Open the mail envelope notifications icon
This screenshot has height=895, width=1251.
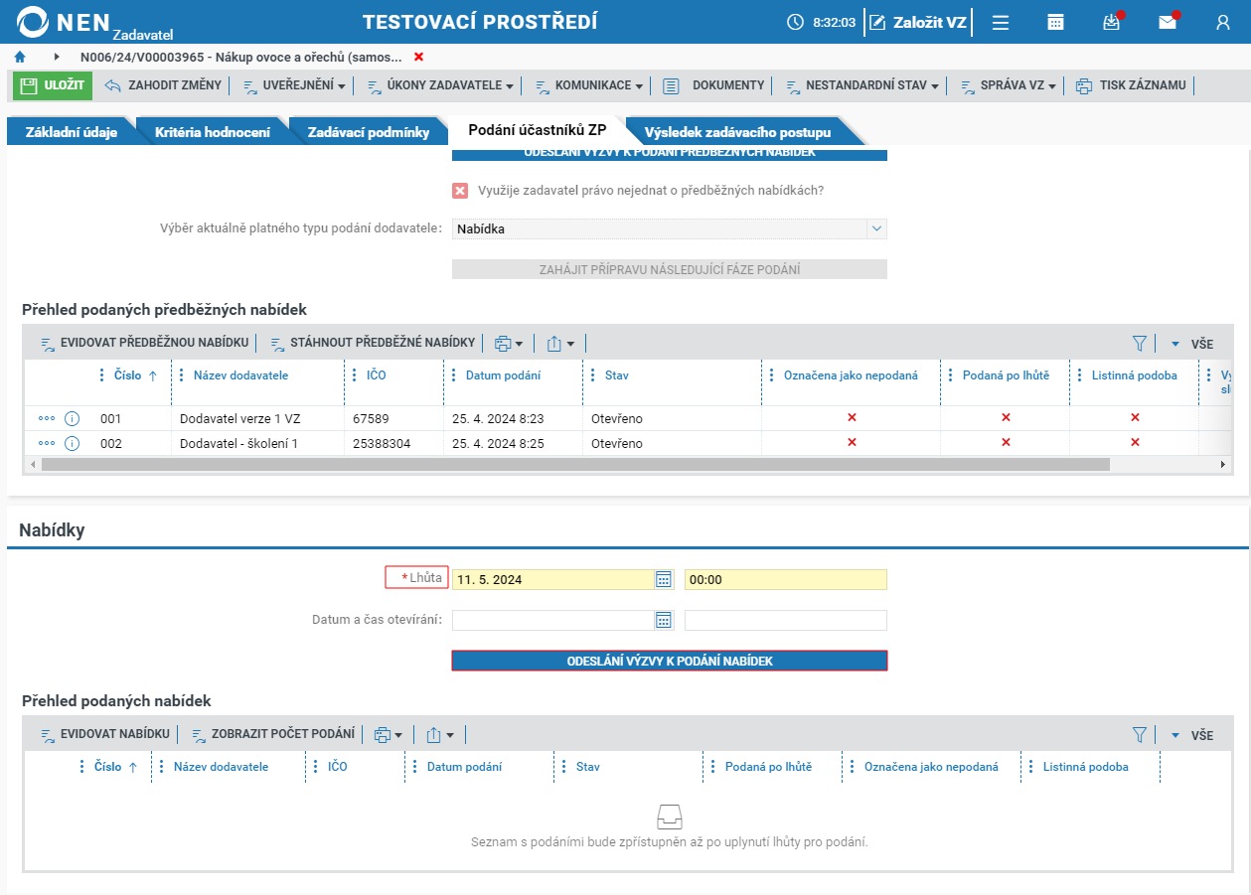(x=1168, y=22)
